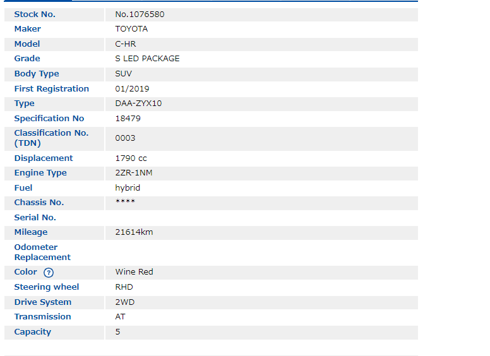The image size is (490, 356).
Task: Click the Color help question mark icon
Action: pyautogui.click(x=49, y=273)
